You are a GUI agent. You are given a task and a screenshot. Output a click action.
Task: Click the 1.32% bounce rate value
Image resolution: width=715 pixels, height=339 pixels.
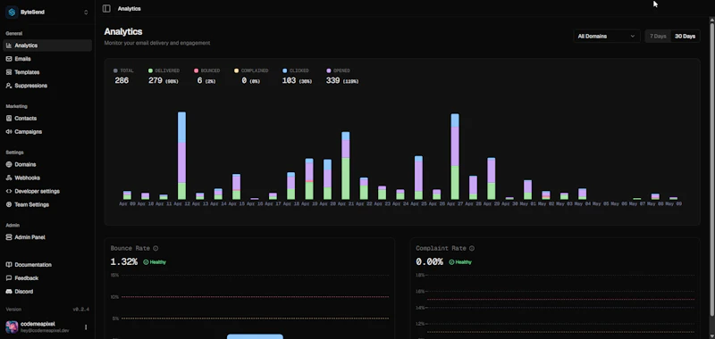123,262
